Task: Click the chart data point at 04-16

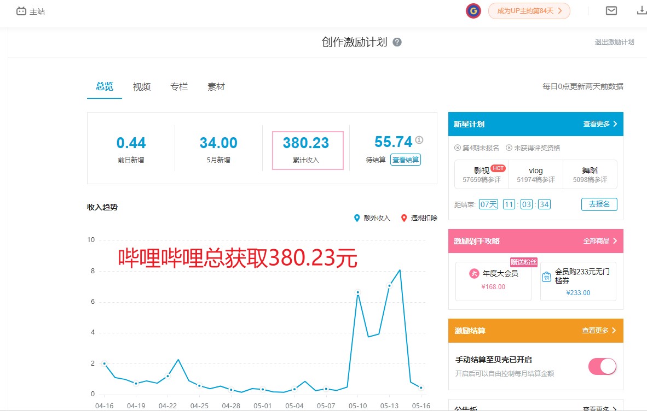Action: pos(105,363)
